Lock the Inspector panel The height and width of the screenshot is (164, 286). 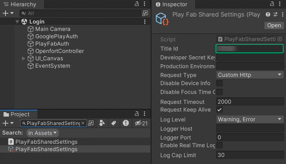coord(272,4)
